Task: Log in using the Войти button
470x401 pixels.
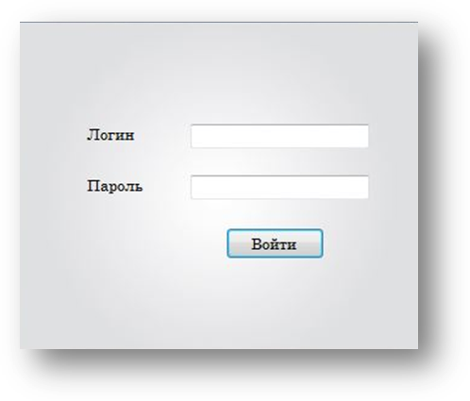Action: 275,243
